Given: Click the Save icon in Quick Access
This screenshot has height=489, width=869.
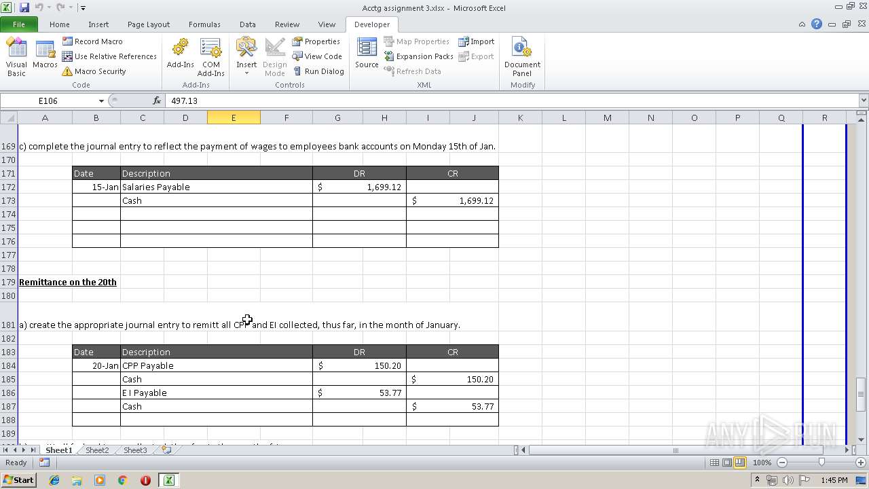Looking at the screenshot, I should 24,7.
